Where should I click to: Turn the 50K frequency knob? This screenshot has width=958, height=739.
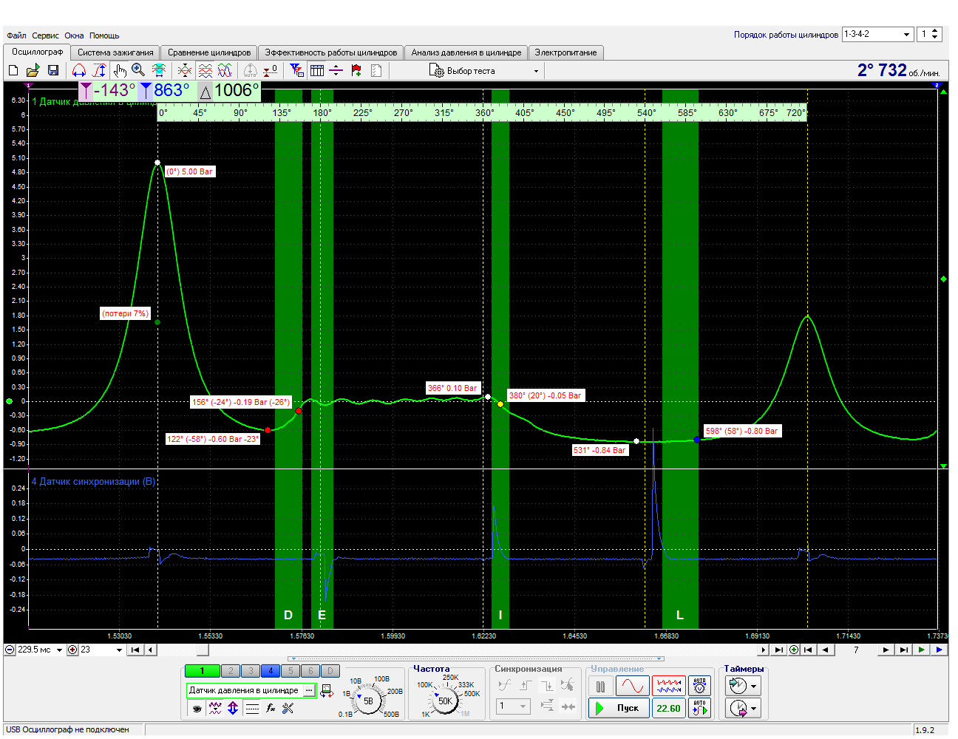coord(445,701)
